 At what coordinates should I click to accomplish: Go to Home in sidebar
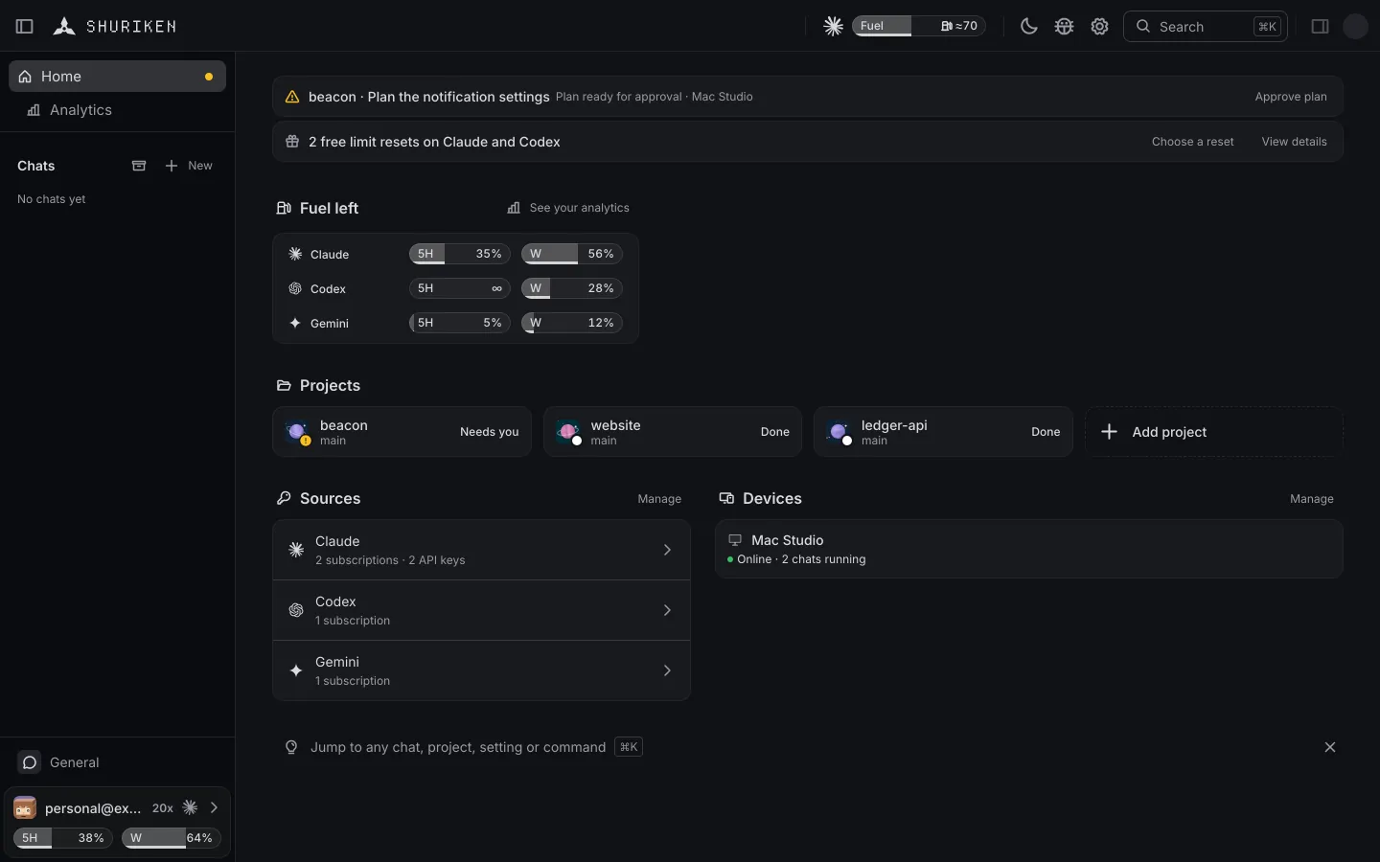coord(117,77)
